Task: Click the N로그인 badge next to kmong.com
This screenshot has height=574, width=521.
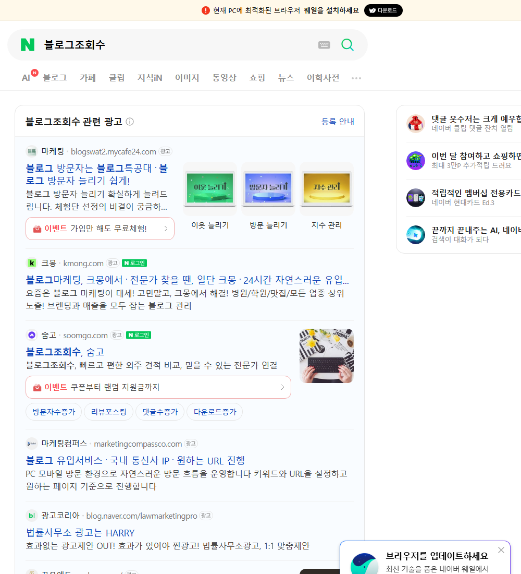Action: (134, 263)
